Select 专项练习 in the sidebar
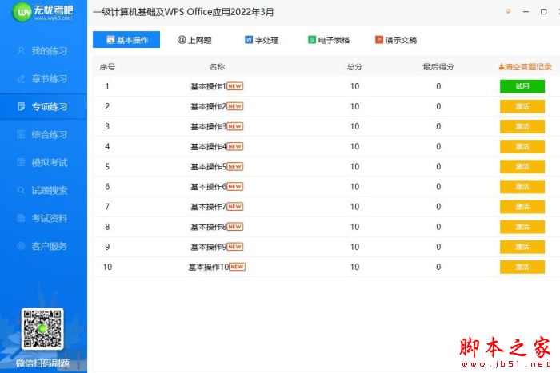This screenshot has width=560, height=373. click(x=43, y=106)
